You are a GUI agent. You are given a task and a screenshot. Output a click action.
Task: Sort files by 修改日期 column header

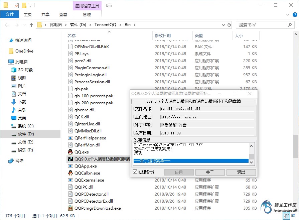(163, 35)
